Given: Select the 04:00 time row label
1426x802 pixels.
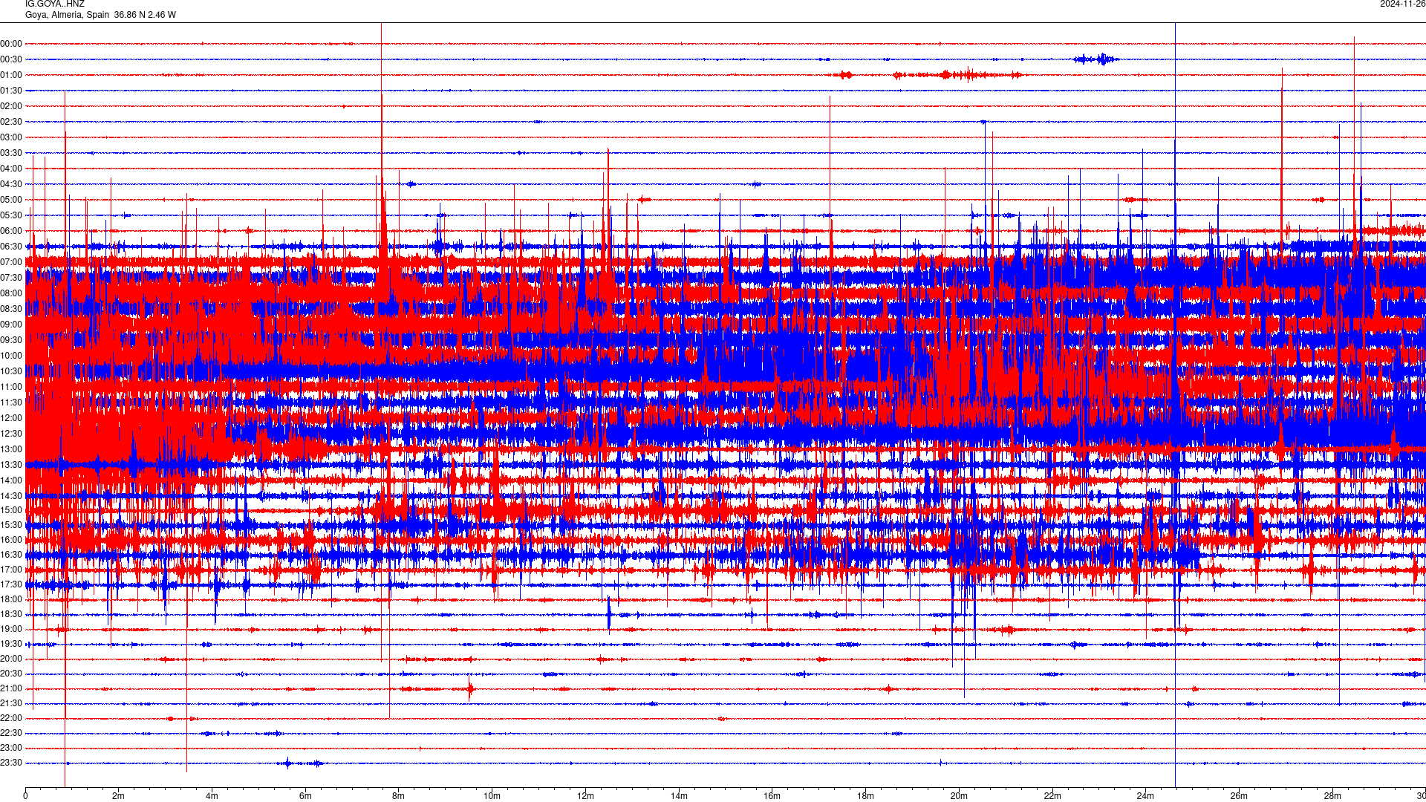Looking at the screenshot, I should 11,169.
